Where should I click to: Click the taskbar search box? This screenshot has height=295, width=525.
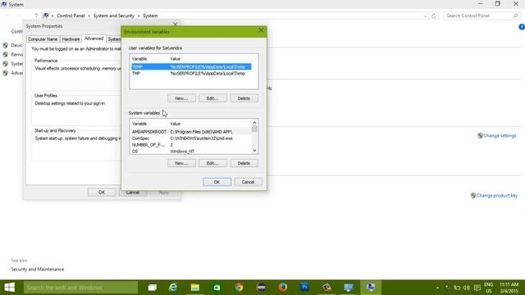80,288
